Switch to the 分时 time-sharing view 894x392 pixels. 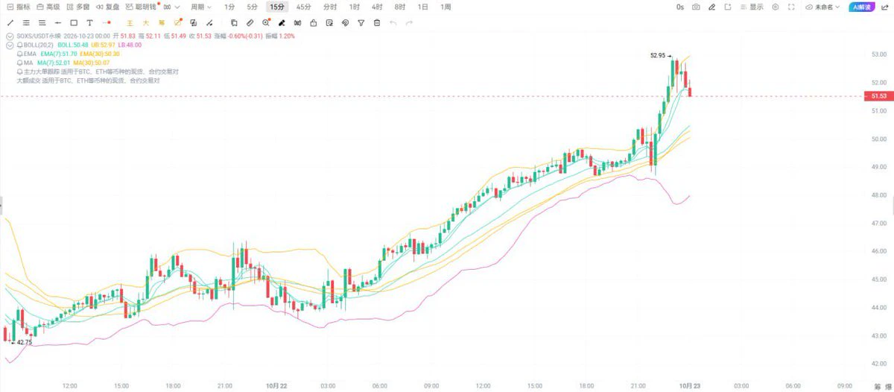(x=330, y=7)
